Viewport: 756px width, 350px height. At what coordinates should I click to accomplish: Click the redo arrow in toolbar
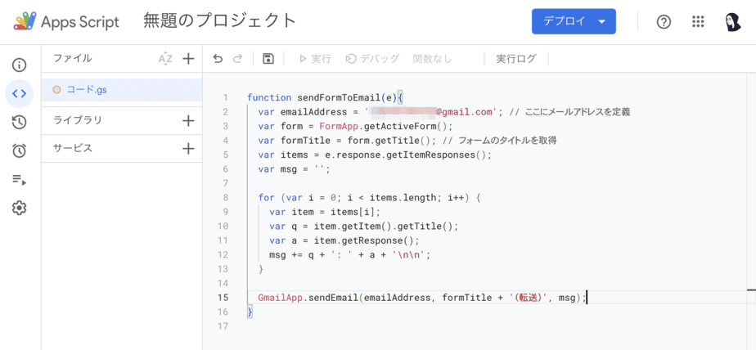pyautogui.click(x=237, y=59)
